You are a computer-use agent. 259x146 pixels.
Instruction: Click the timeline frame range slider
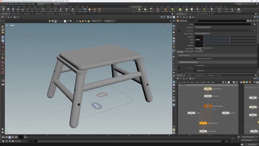[x=129, y=141]
